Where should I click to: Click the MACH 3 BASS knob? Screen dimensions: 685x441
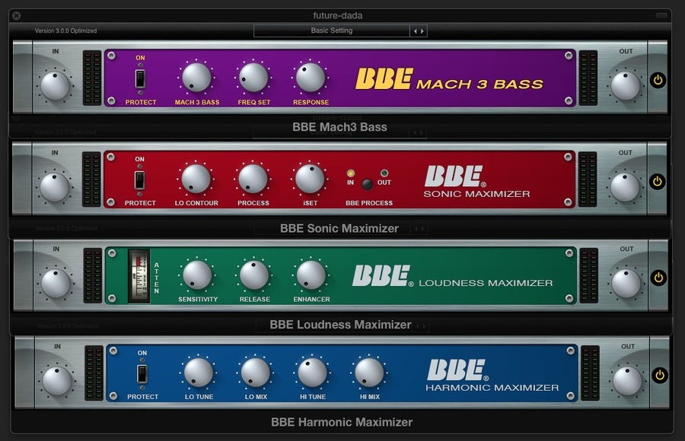196,78
